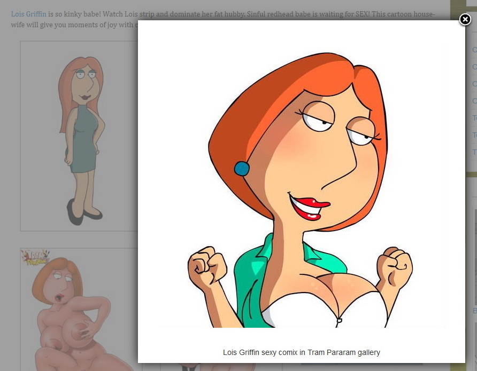Close the lightbox popup with X icon
This screenshot has width=477, height=371.
click(x=465, y=20)
